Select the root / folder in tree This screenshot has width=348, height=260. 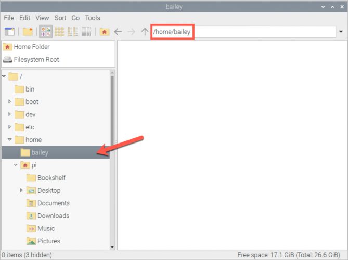coord(15,76)
